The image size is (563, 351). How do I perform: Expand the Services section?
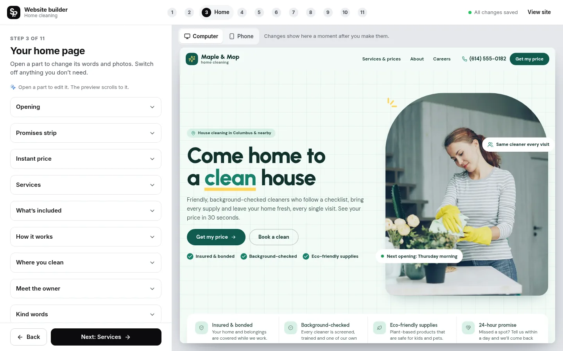86,185
